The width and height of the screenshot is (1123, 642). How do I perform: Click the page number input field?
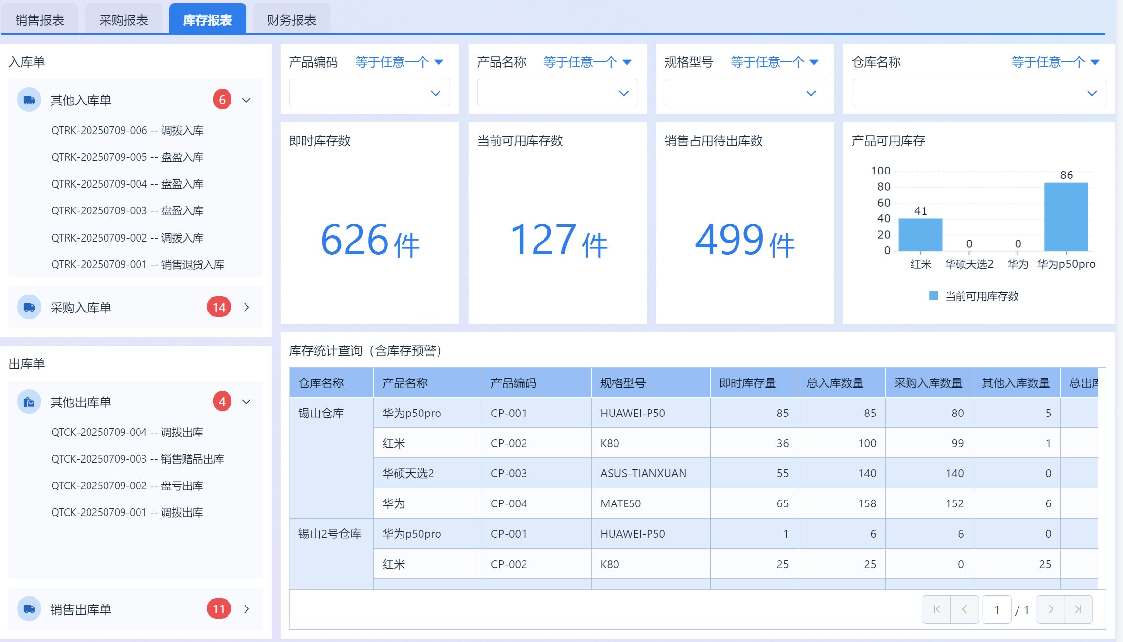pos(997,609)
